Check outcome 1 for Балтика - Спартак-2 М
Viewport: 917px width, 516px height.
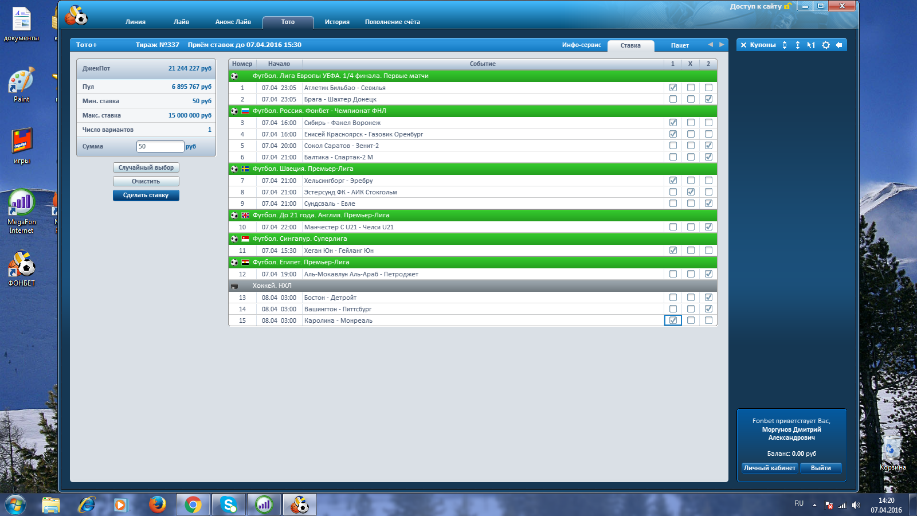pos(673,157)
